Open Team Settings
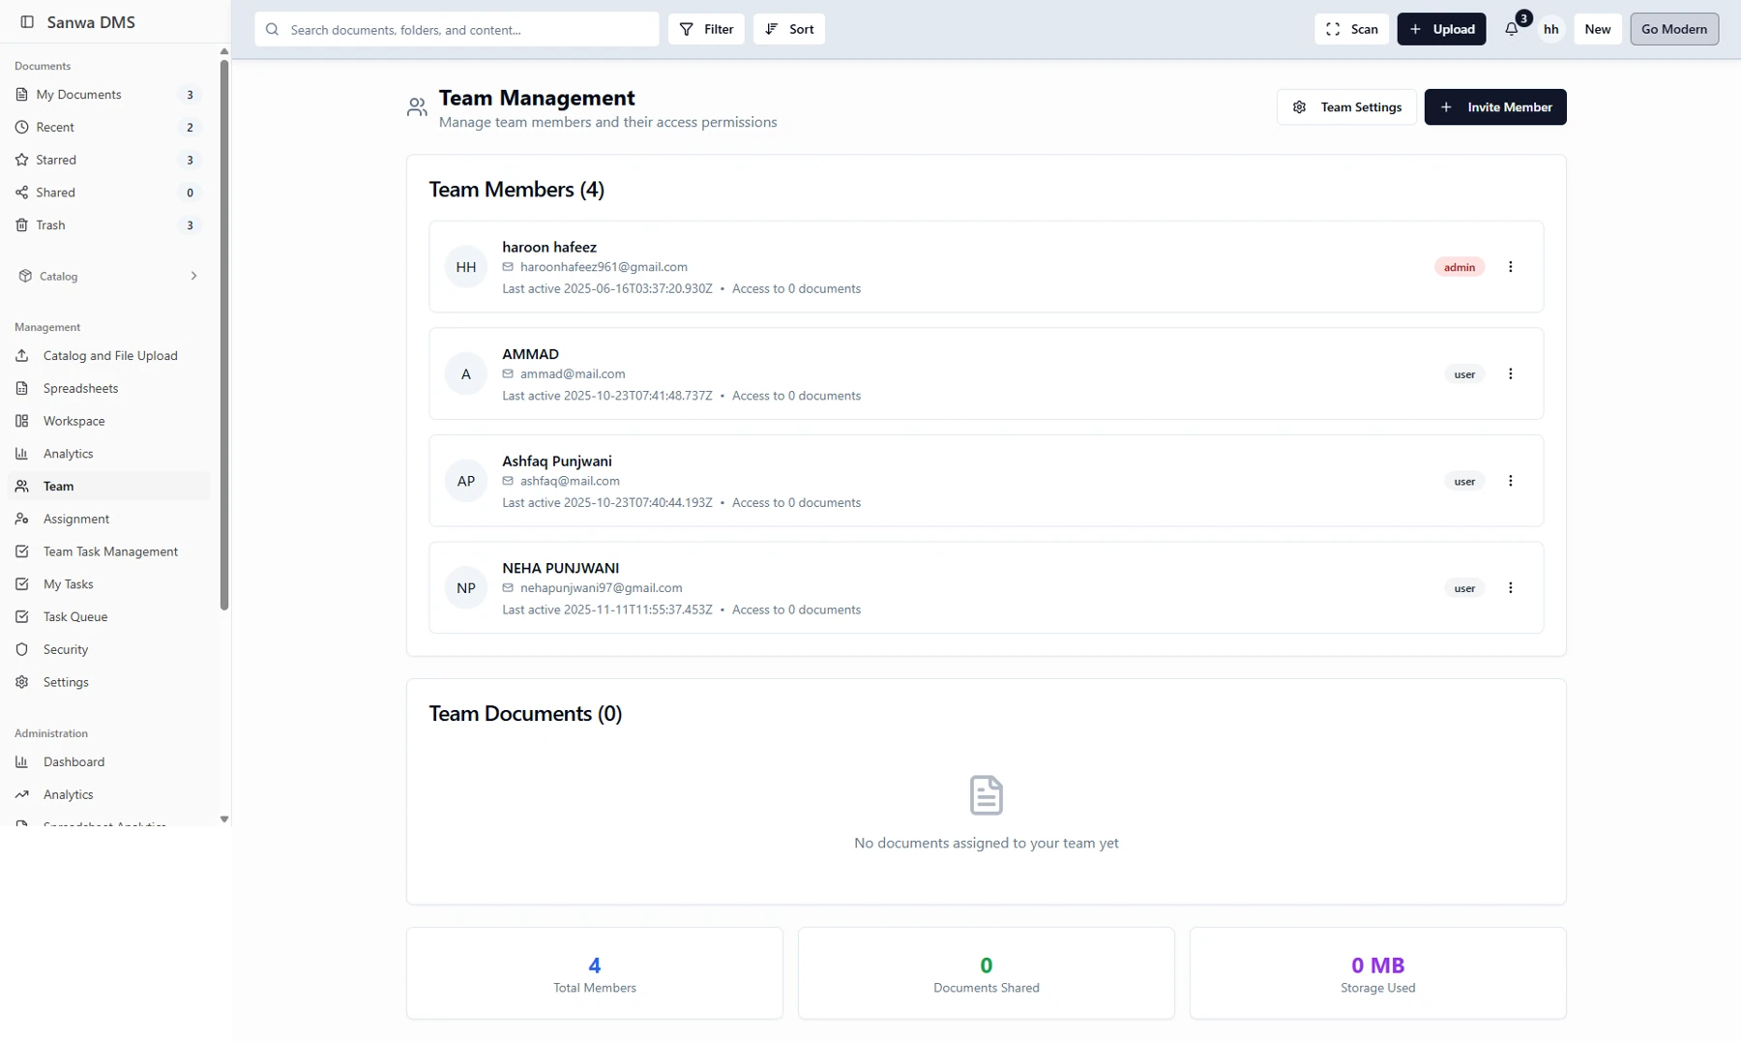The image size is (1741, 1041). (x=1346, y=107)
